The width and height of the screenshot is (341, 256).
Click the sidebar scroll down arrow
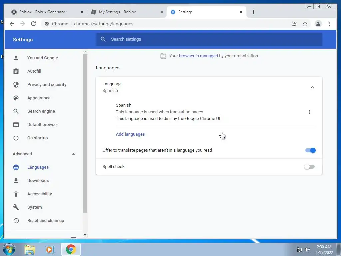[85, 235]
